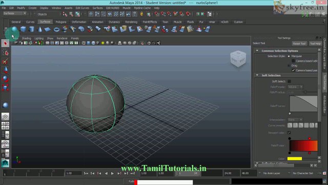The width and height of the screenshot is (328, 185).
Task: Play the animation backwards
Action: click(106, 173)
